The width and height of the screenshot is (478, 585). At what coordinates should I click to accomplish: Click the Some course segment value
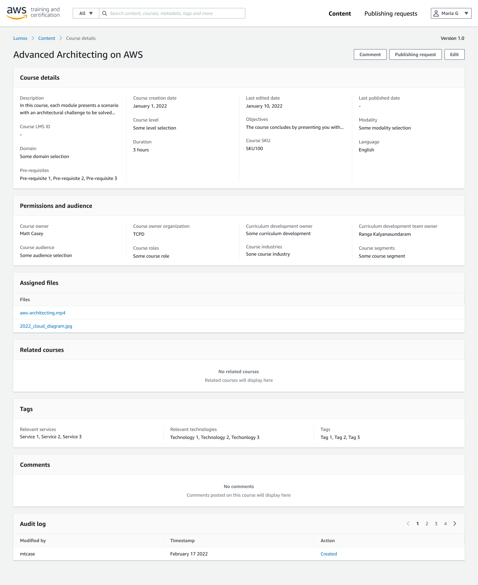click(382, 256)
